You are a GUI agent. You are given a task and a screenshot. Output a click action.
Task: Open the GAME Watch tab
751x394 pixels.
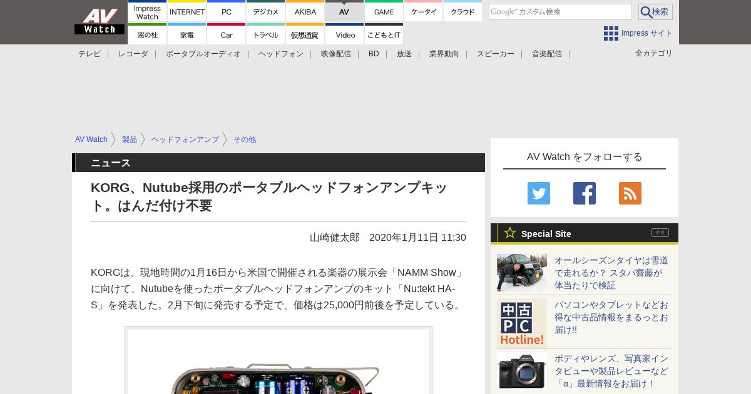tap(384, 11)
